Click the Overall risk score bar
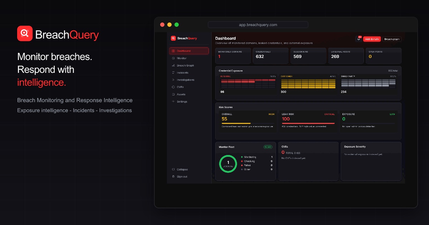 click(x=248, y=123)
